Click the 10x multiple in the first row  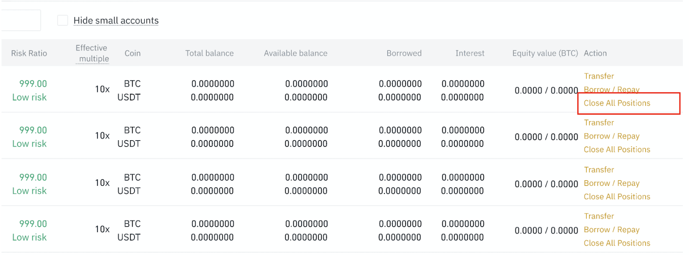point(102,89)
